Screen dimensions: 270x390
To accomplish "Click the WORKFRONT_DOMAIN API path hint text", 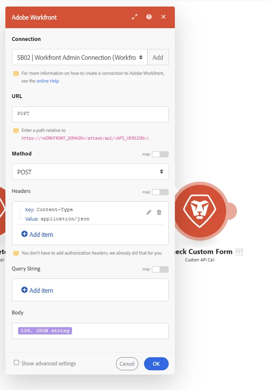I will [x=86, y=138].
